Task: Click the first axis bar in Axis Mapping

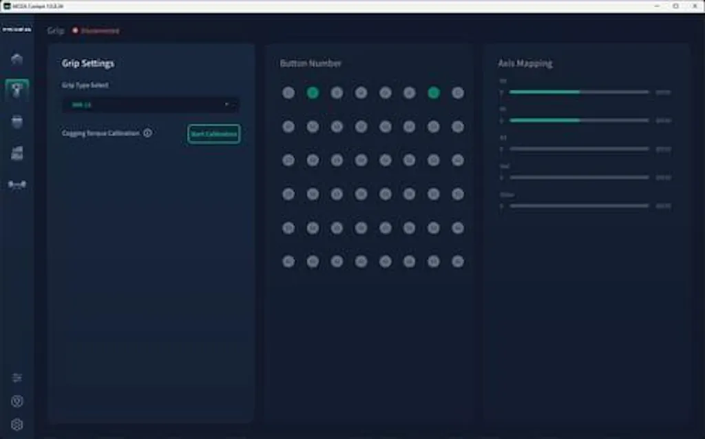Action: pyautogui.click(x=578, y=92)
